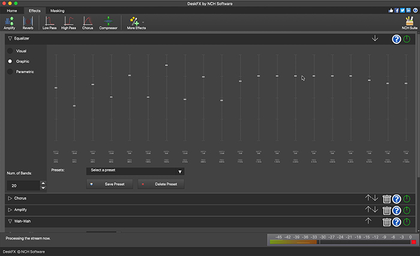Image resolution: width=420 pixels, height=256 pixels.
Task: Select the Visual equalizer mode
Action: (10, 51)
